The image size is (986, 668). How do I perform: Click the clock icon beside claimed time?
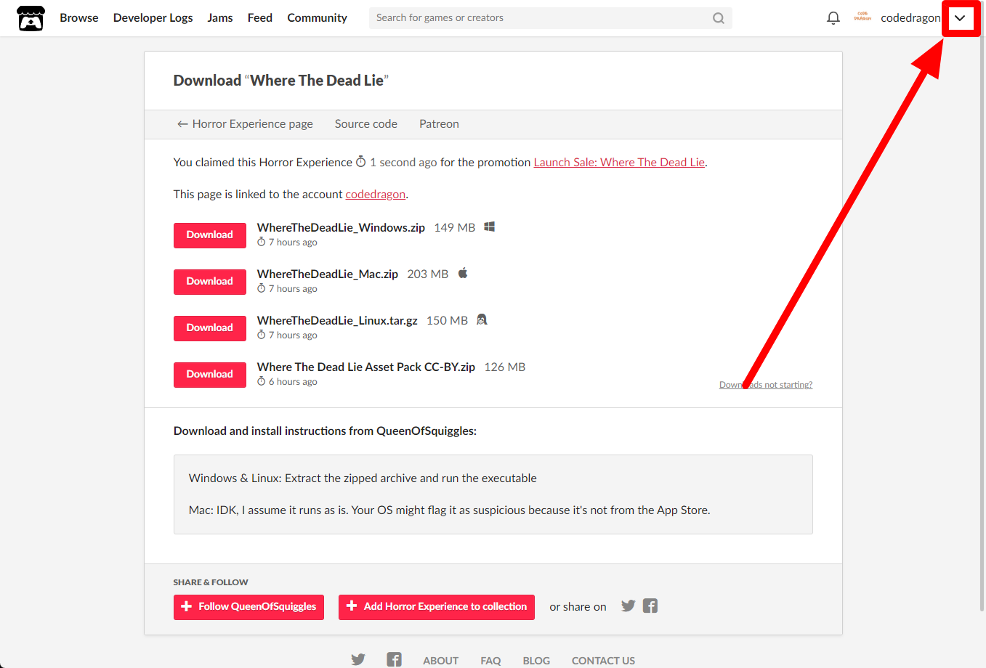pyautogui.click(x=360, y=161)
